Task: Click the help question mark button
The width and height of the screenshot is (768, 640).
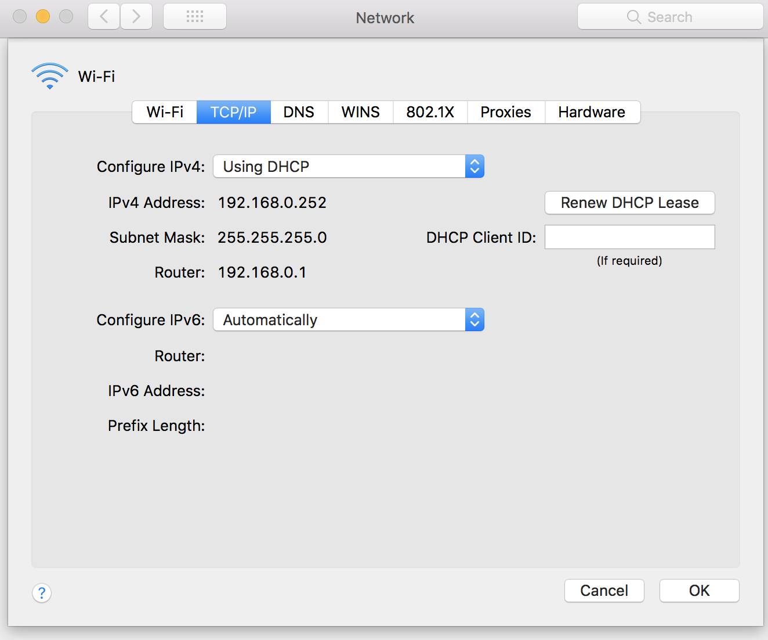Action: pos(42,593)
